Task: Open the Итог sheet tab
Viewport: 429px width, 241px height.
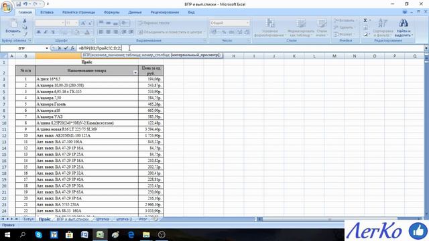Action: [143, 219]
